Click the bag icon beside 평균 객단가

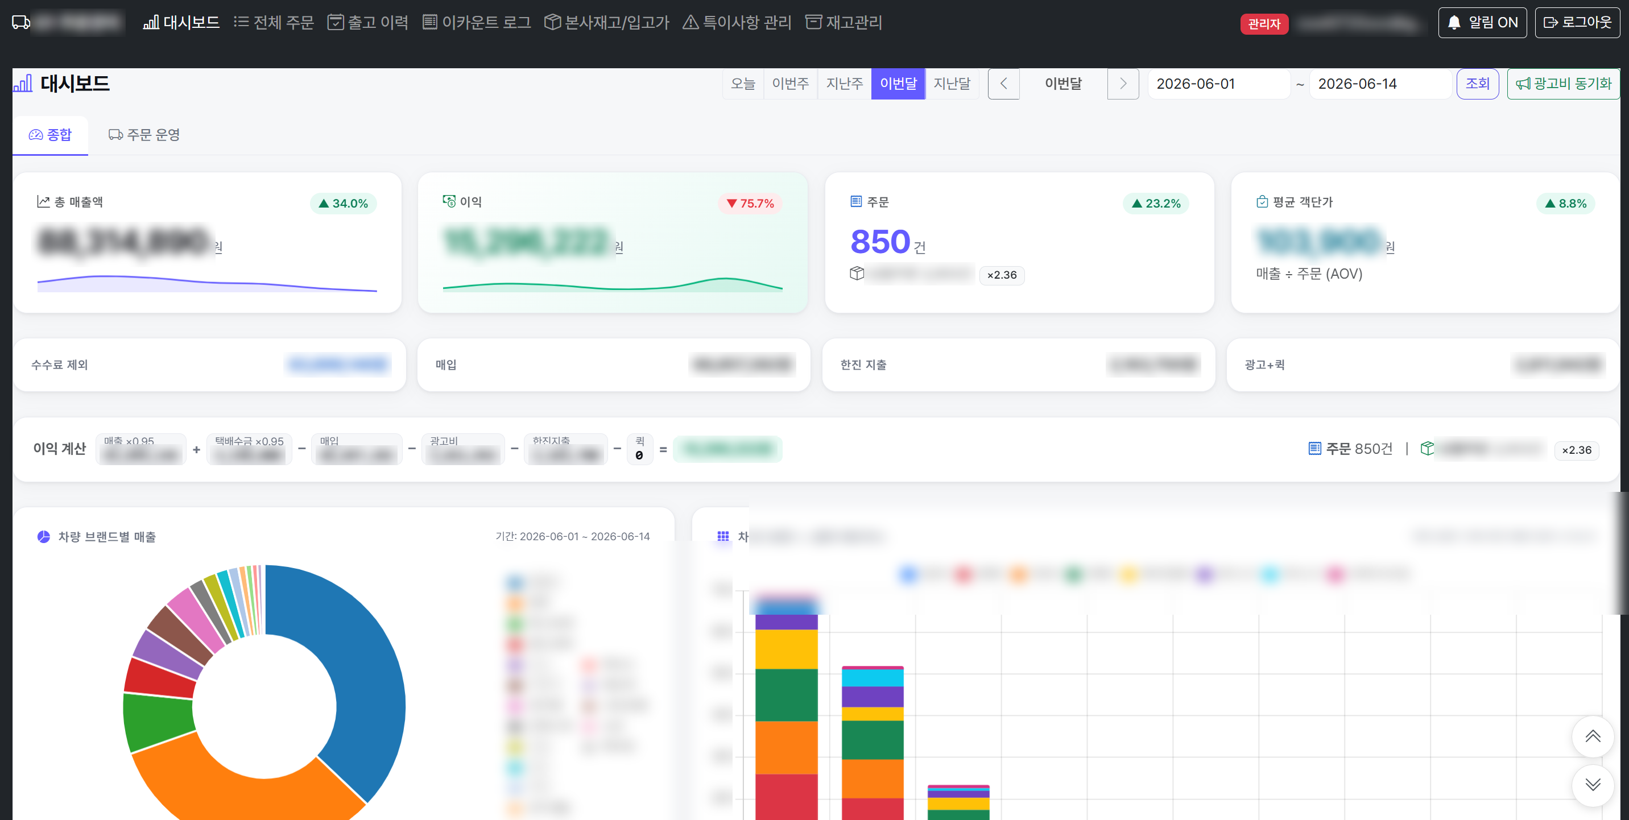coord(1262,202)
